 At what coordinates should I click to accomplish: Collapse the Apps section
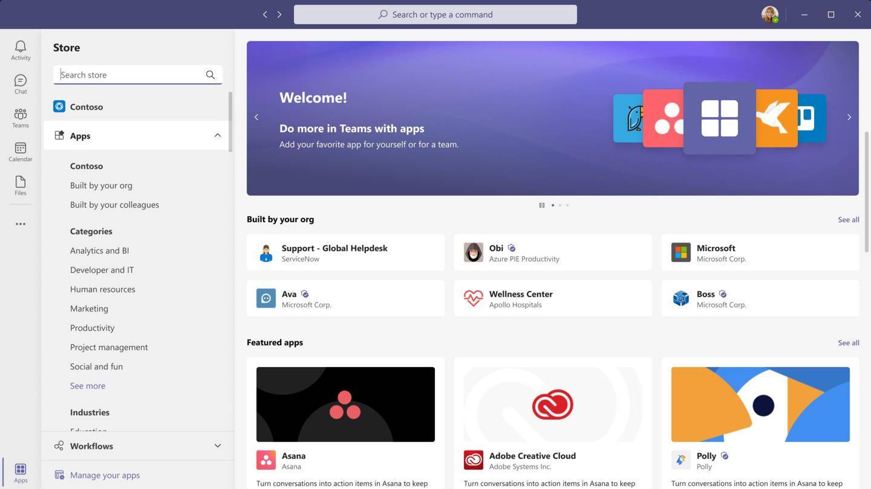pyautogui.click(x=217, y=136)
